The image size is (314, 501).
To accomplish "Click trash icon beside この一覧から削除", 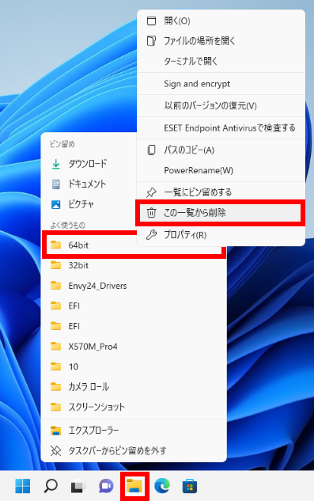I will [x=151, y=212].
